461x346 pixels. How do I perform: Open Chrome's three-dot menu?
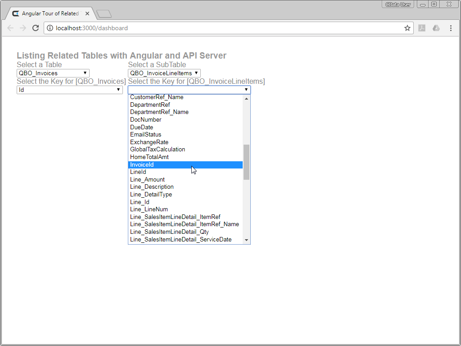(451, 28)
